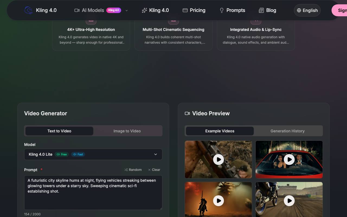
Task: Select the Generation History tab
Action: [288, 131]
